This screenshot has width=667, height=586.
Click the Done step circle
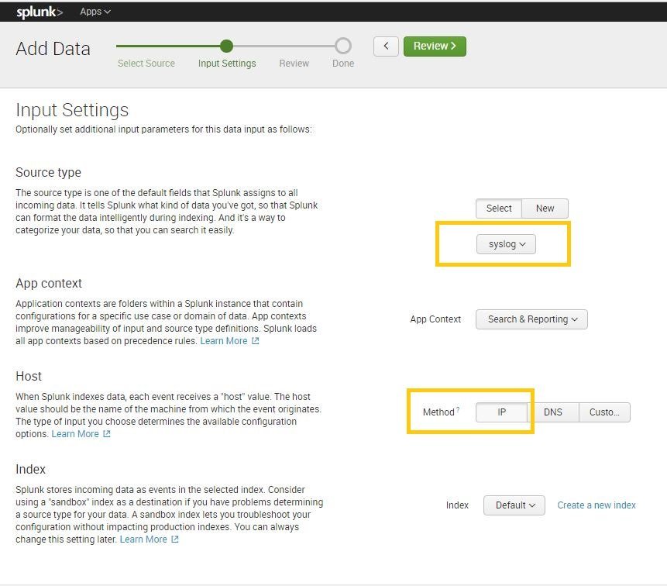coord(342,47)
